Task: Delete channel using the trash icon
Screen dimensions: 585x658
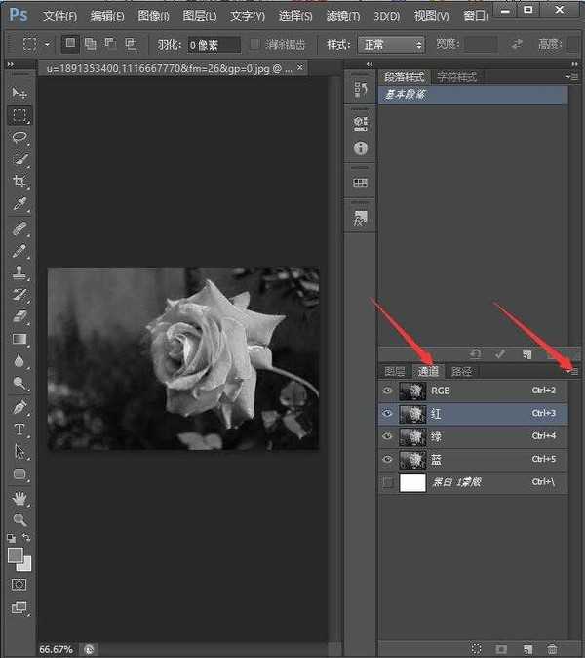Action: pos(553,648)
